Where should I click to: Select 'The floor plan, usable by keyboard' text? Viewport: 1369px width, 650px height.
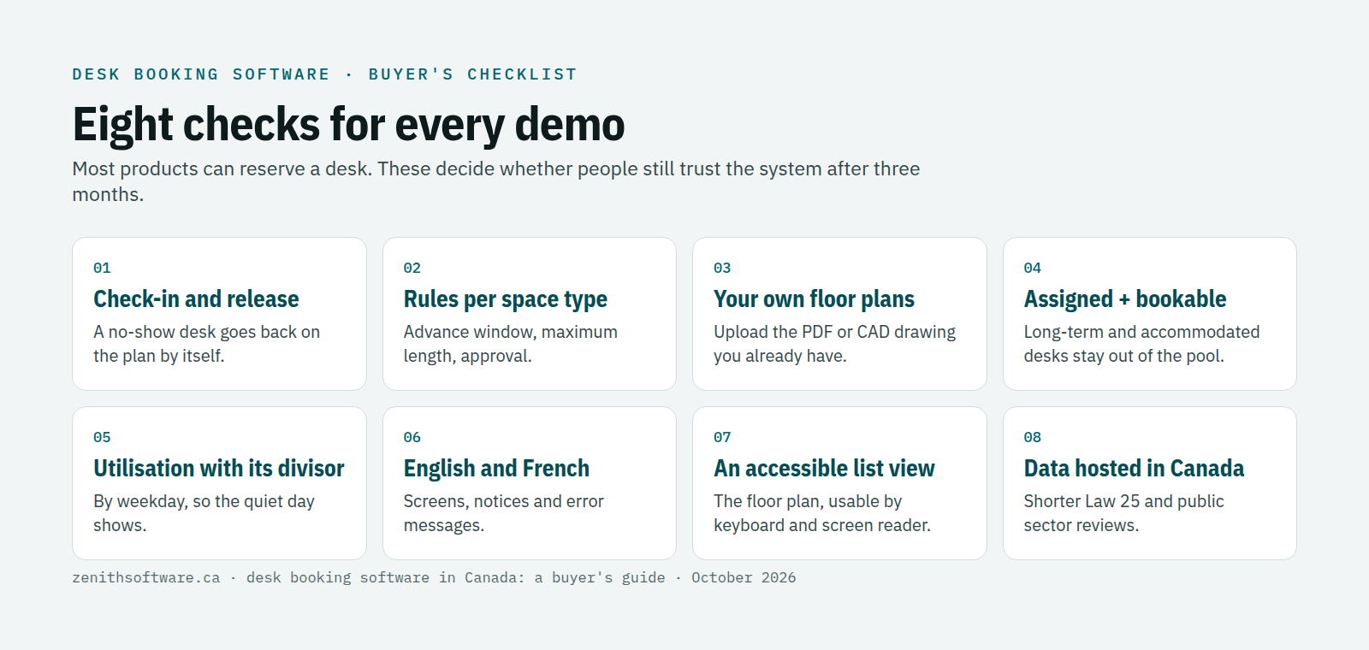pos(822,513)
